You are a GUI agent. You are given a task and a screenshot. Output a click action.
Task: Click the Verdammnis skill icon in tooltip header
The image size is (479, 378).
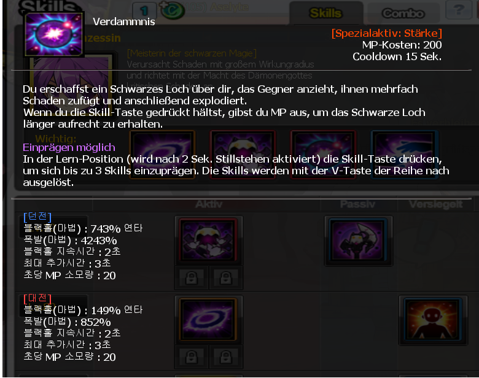(54, 34)
